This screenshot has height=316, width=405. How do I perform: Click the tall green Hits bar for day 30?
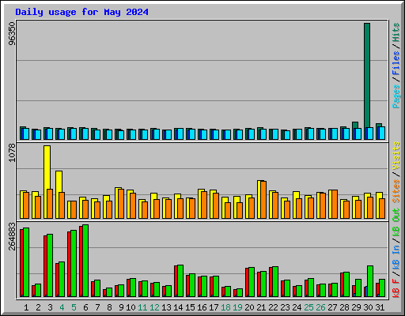point(367,75)
